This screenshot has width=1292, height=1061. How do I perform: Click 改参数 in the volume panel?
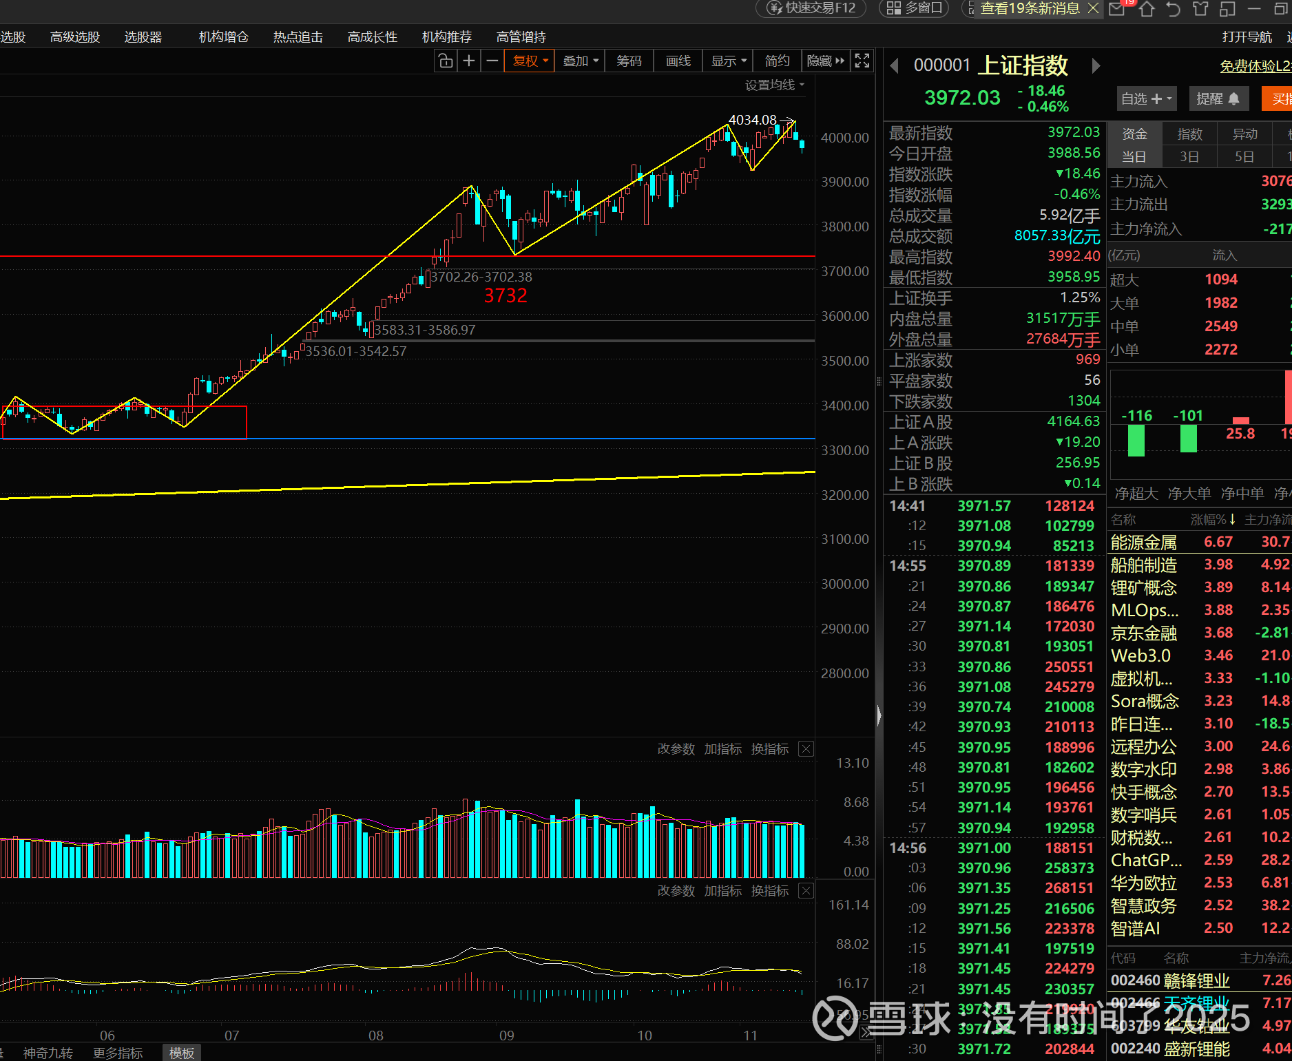[x=676, y=748]
